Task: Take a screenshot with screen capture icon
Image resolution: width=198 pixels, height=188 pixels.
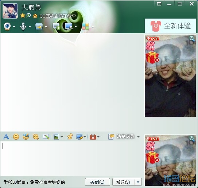Action: tap(79, 137)
